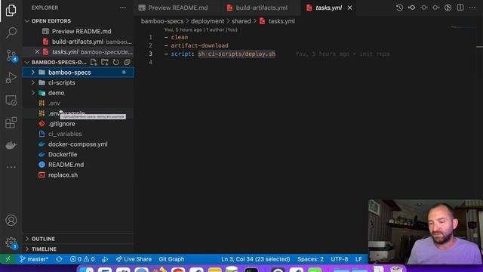Open the Docker view in activity bar
483x272 pixels.
click(x=11, y=145)
